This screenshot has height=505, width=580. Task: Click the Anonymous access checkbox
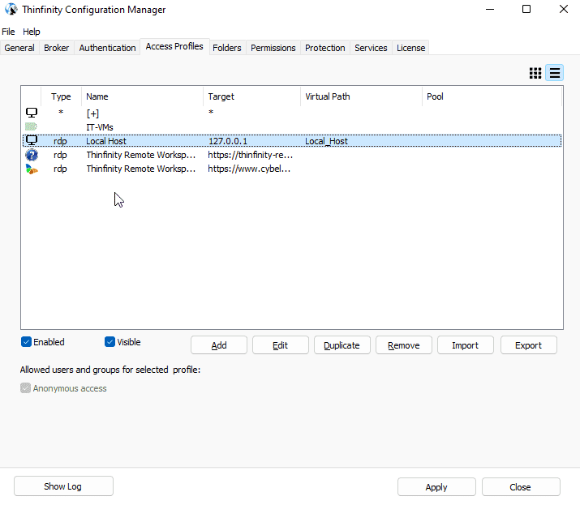pos(25,388)
